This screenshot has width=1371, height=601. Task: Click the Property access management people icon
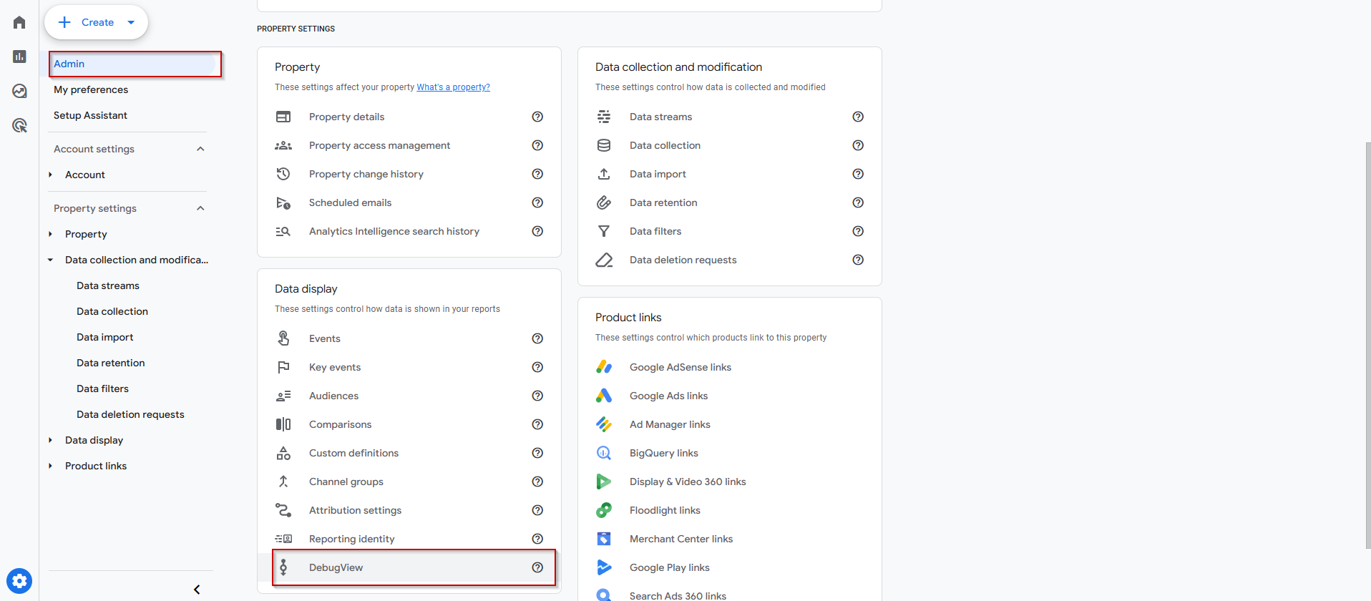pyautogui.click(x=283, y=145)
